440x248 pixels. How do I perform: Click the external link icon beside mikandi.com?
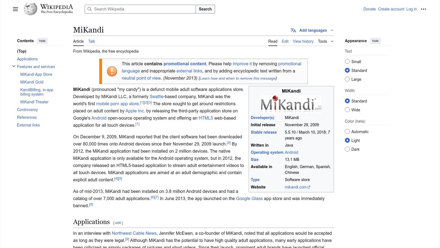click(309, 187)
